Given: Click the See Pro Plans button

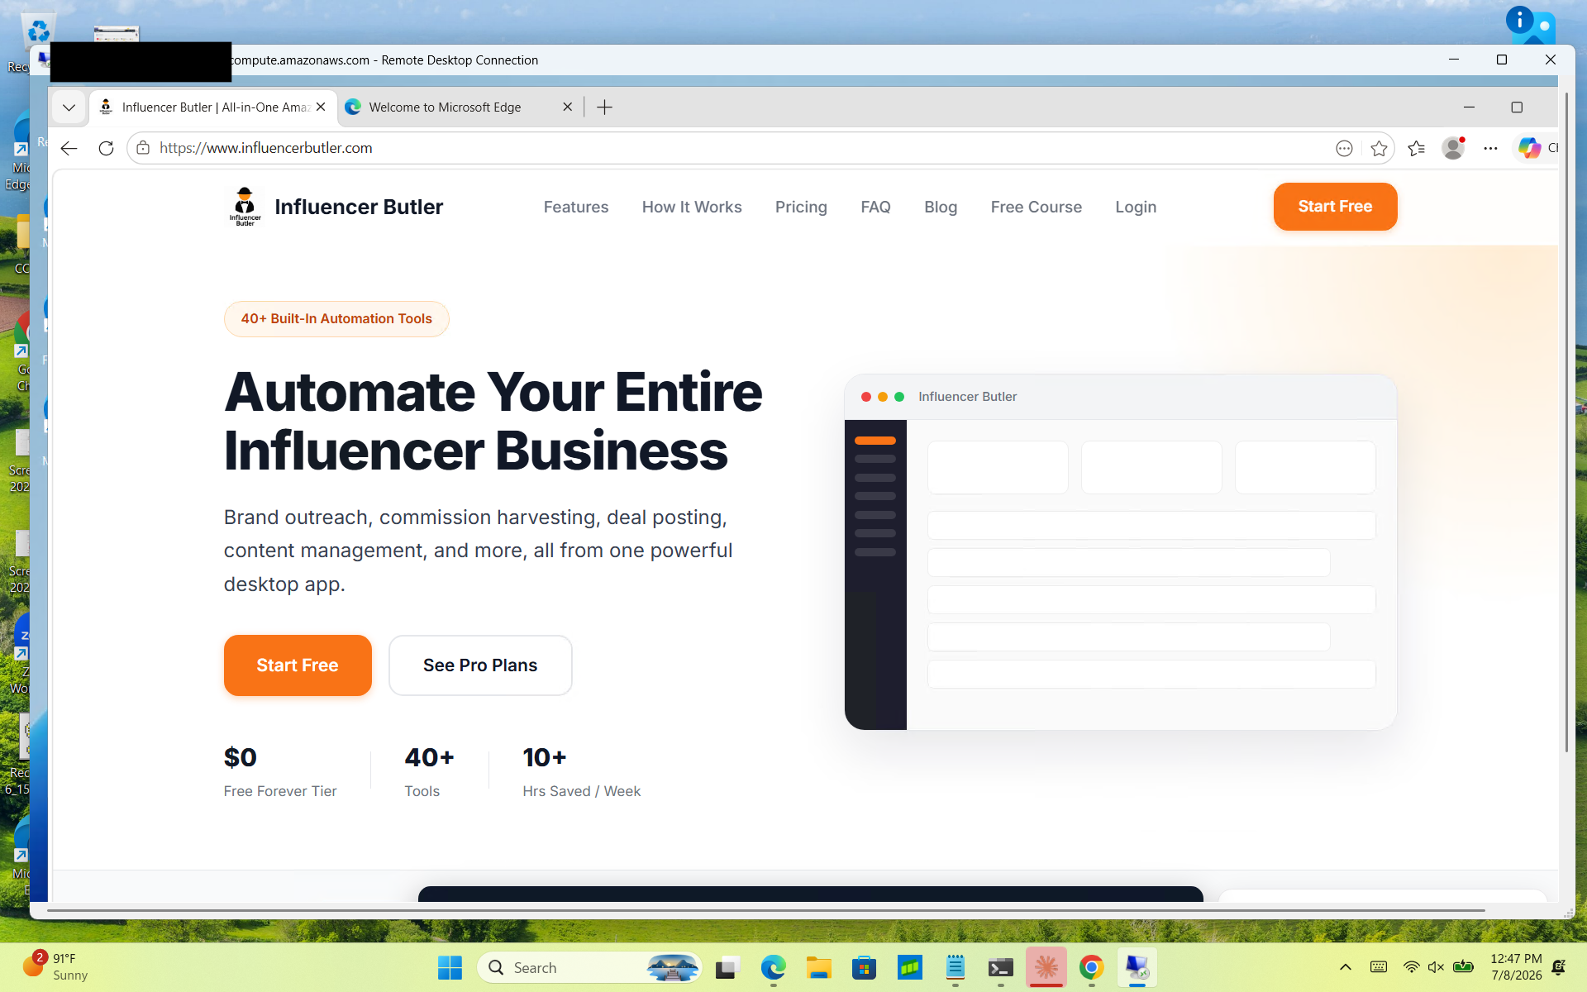Looking at the screenshot, I should (x=480, y=665).
